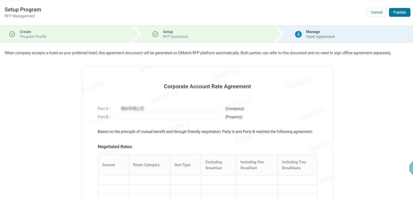Click the Room Category column header

(x=149, y=165)
